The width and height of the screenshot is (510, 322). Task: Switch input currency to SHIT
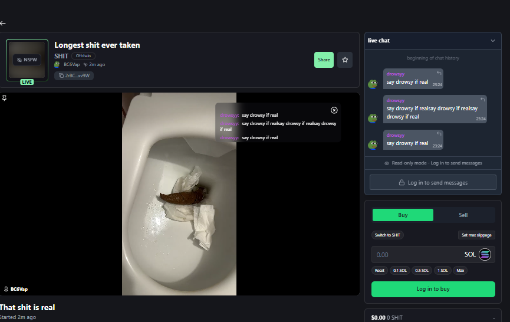[387, 235]
